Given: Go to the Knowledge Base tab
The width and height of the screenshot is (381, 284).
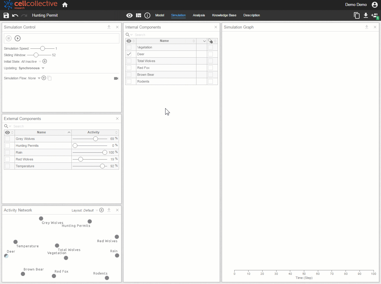Looking at the screenshot, I should 224,15.
